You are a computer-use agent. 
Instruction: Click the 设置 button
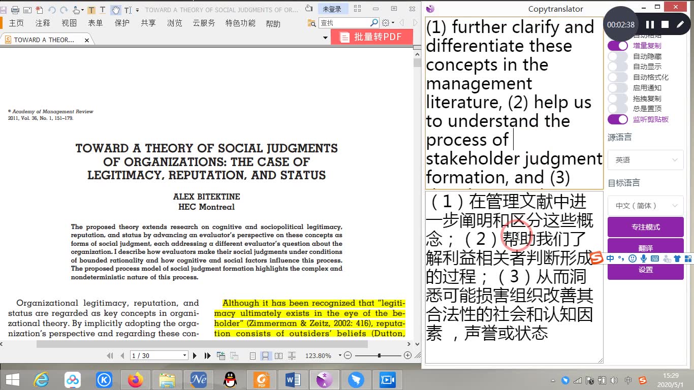pos(646,270)
